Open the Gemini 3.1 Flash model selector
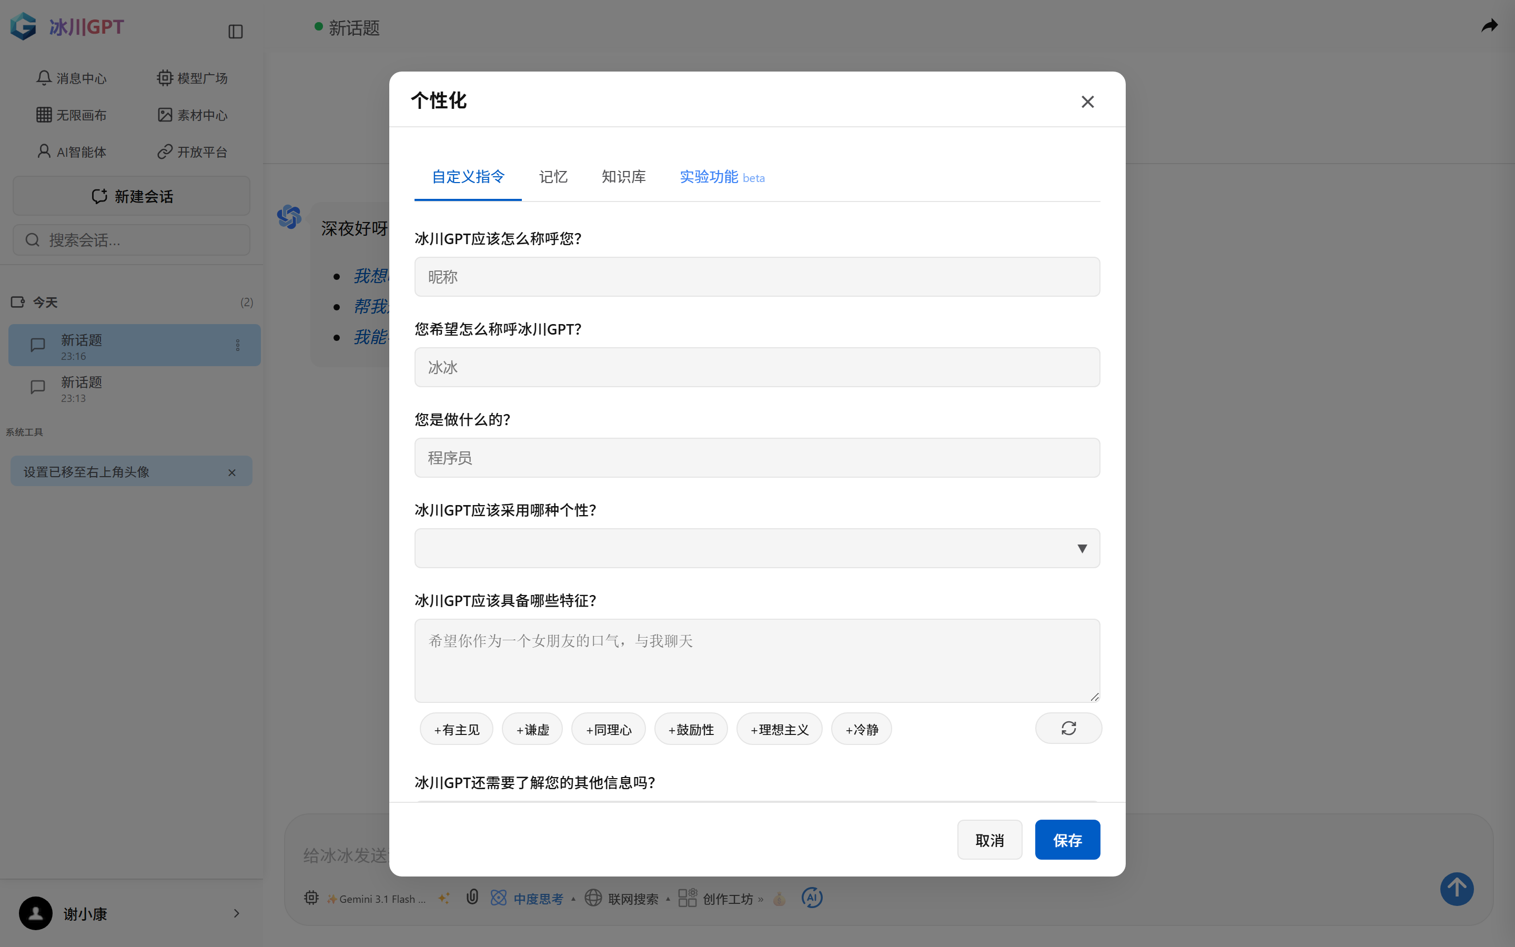 click(x=376, y=898)
